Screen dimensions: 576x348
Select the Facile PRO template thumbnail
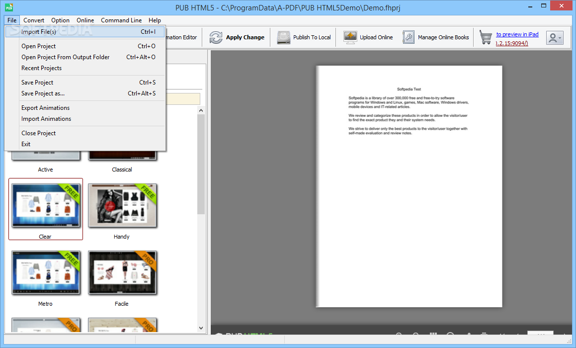(x=122, y=272)
